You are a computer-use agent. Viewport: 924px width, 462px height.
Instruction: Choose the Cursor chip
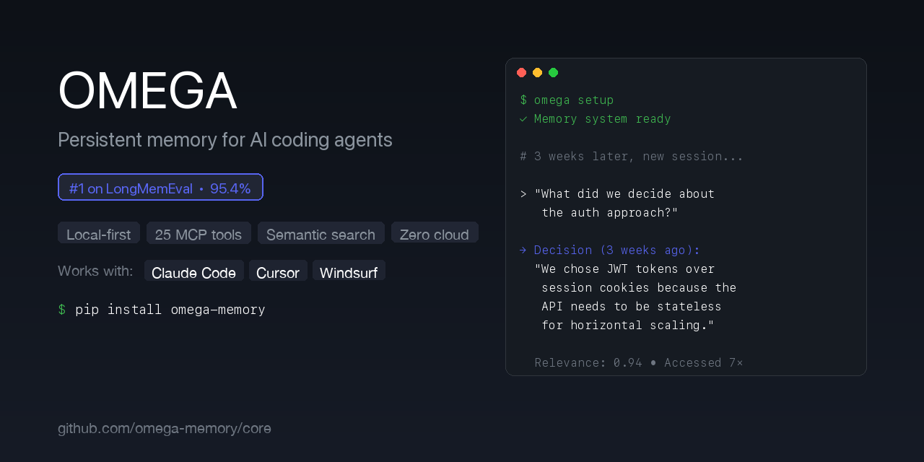278,272
